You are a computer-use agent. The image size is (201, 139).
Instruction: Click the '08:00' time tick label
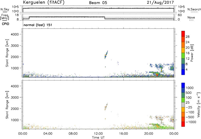(x=73, y=134)
